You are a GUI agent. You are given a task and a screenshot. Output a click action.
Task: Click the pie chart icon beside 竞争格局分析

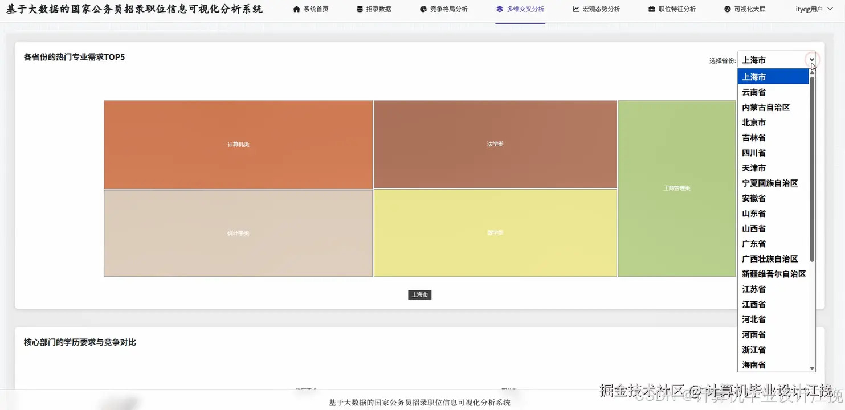pyautogui.click(x=423, y=9)
